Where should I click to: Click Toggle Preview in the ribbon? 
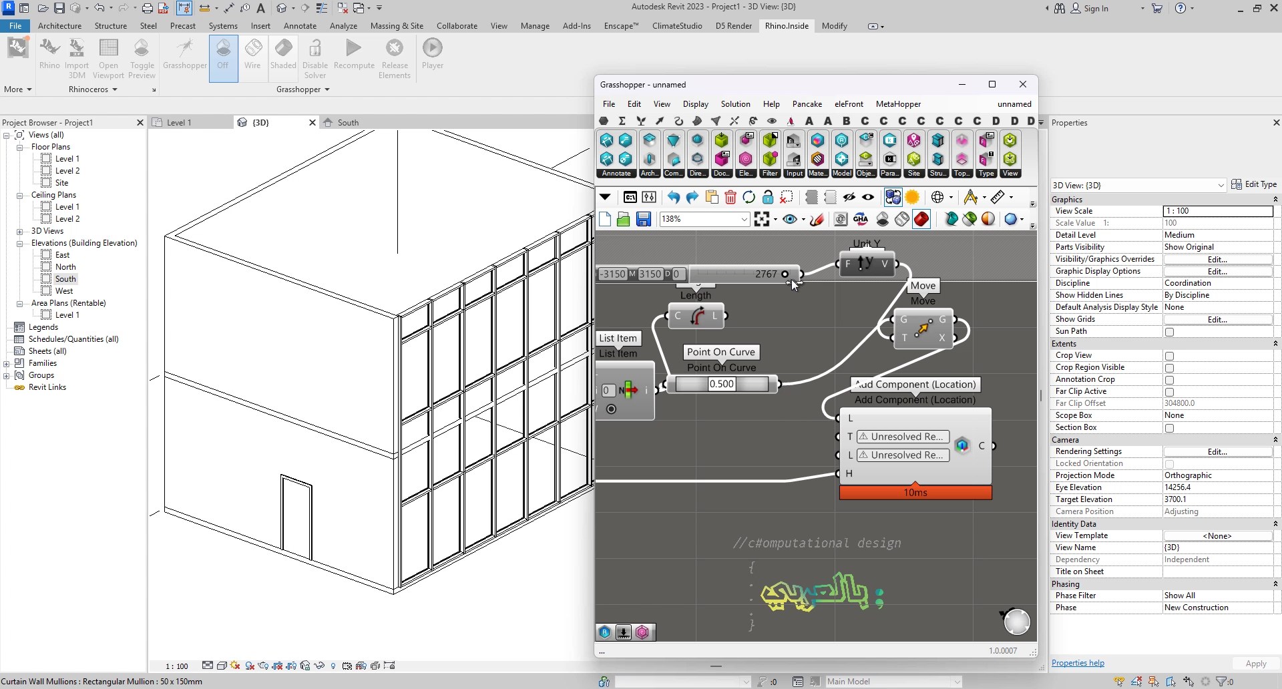point(142,58)
